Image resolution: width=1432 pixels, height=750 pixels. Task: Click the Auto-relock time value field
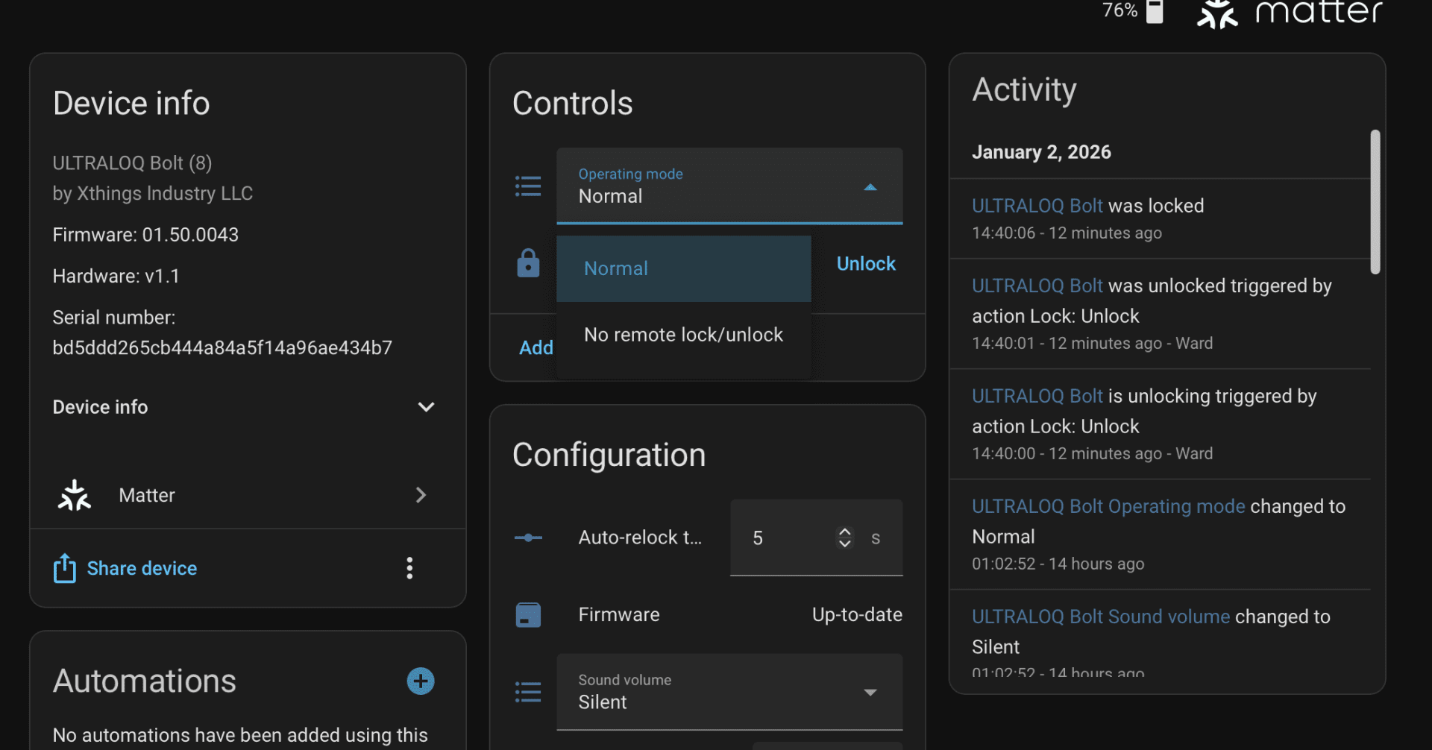click(783, 538)
